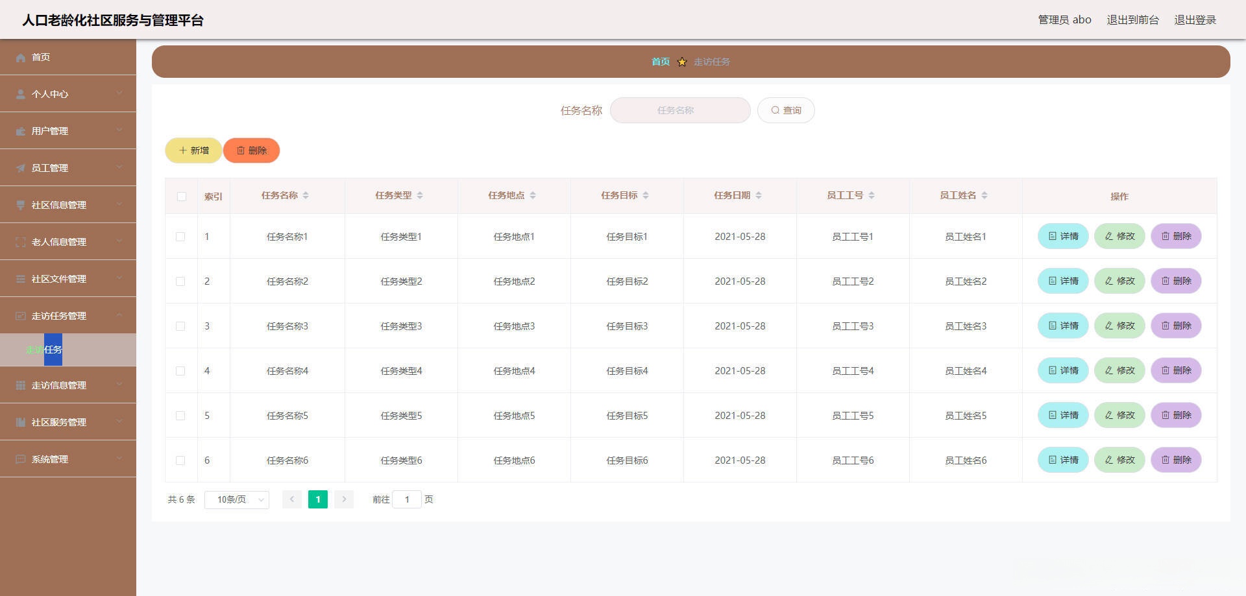This screenshot has height=596, width=1246.
Task: Expand the 员工管理 submenu arrow
Action: click(x=119, y=167)
